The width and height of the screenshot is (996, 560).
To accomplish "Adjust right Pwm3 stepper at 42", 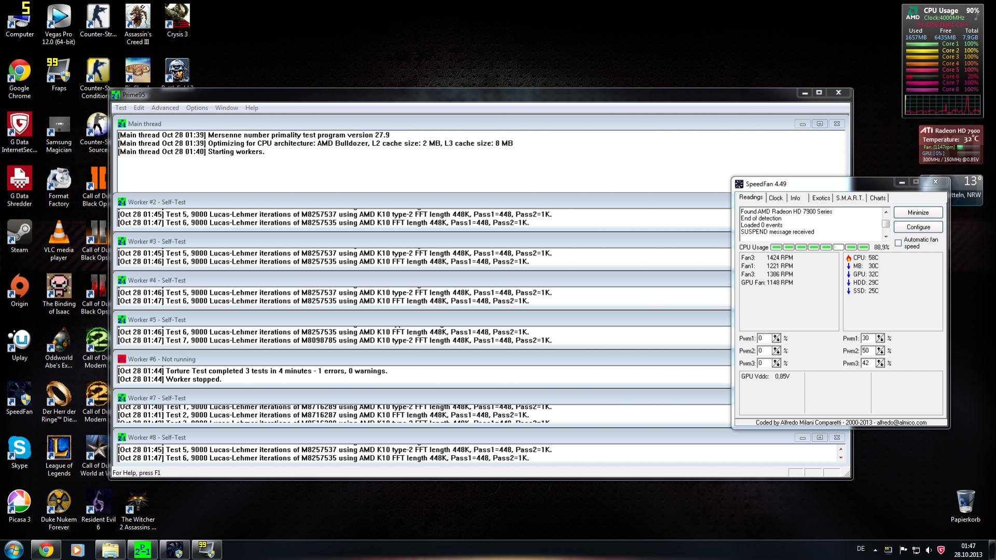I will pos(880,363).
